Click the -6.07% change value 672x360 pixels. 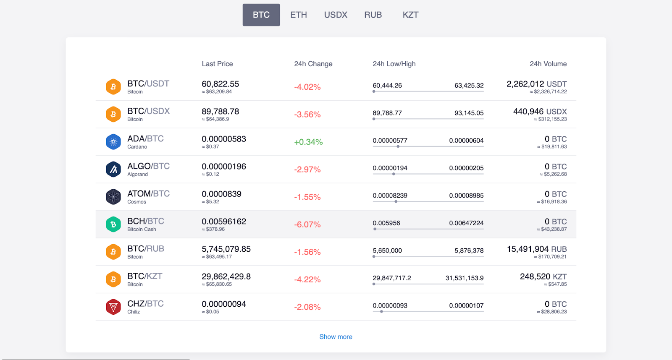tap(307, 224)
